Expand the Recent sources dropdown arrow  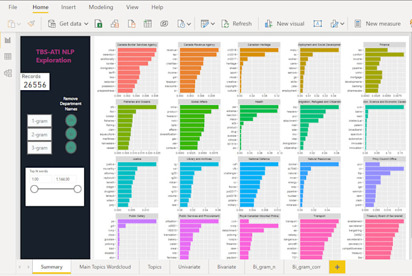click(189, 24)
